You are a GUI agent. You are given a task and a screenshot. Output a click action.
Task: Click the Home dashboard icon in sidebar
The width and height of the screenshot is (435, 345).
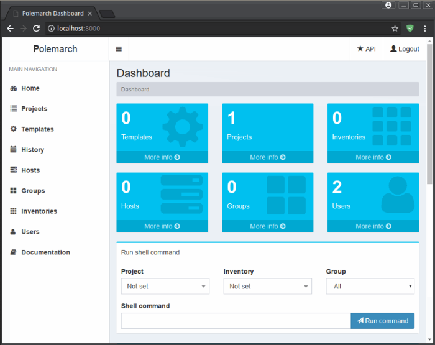pyautogui.click(x=14, y=88)
